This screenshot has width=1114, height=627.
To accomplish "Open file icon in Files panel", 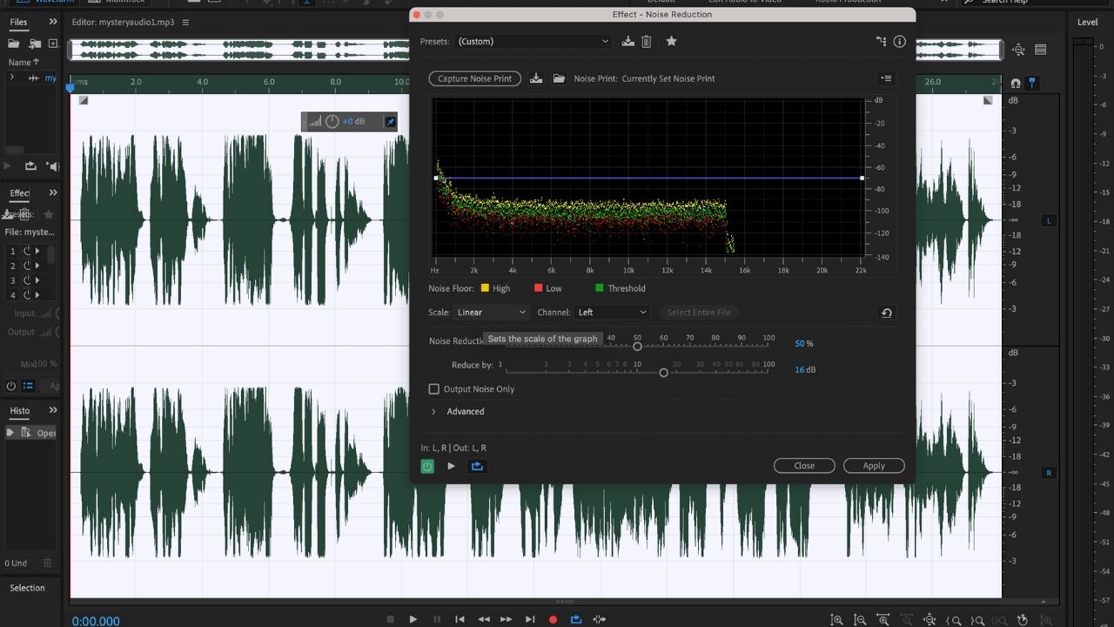I will coord(14,44).
